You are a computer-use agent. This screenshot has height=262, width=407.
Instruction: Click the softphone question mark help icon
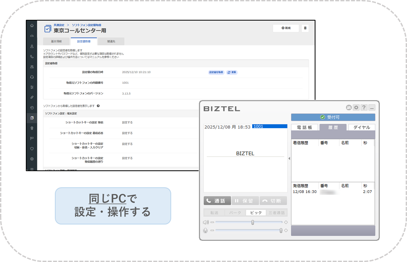click(x=364, y=107)
